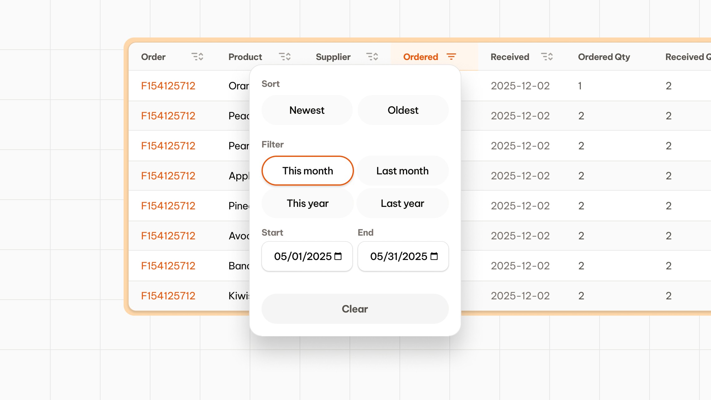This screenshot has height=400, width=711.
Task: Open the sort and filter icon on Order column
Action: coord(197,57)
